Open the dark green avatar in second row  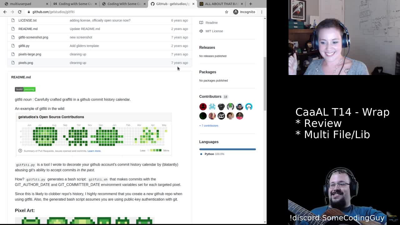coord(203,116)
